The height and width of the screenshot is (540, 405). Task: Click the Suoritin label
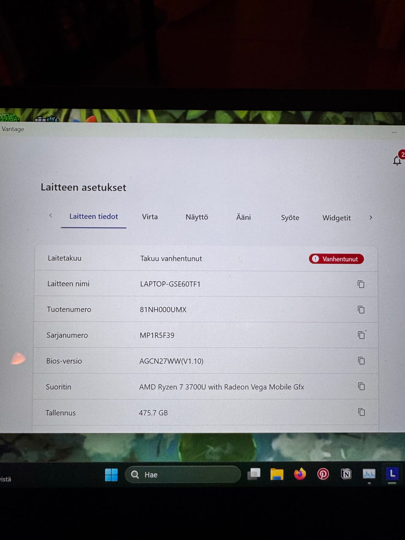(x=58, y=387)
